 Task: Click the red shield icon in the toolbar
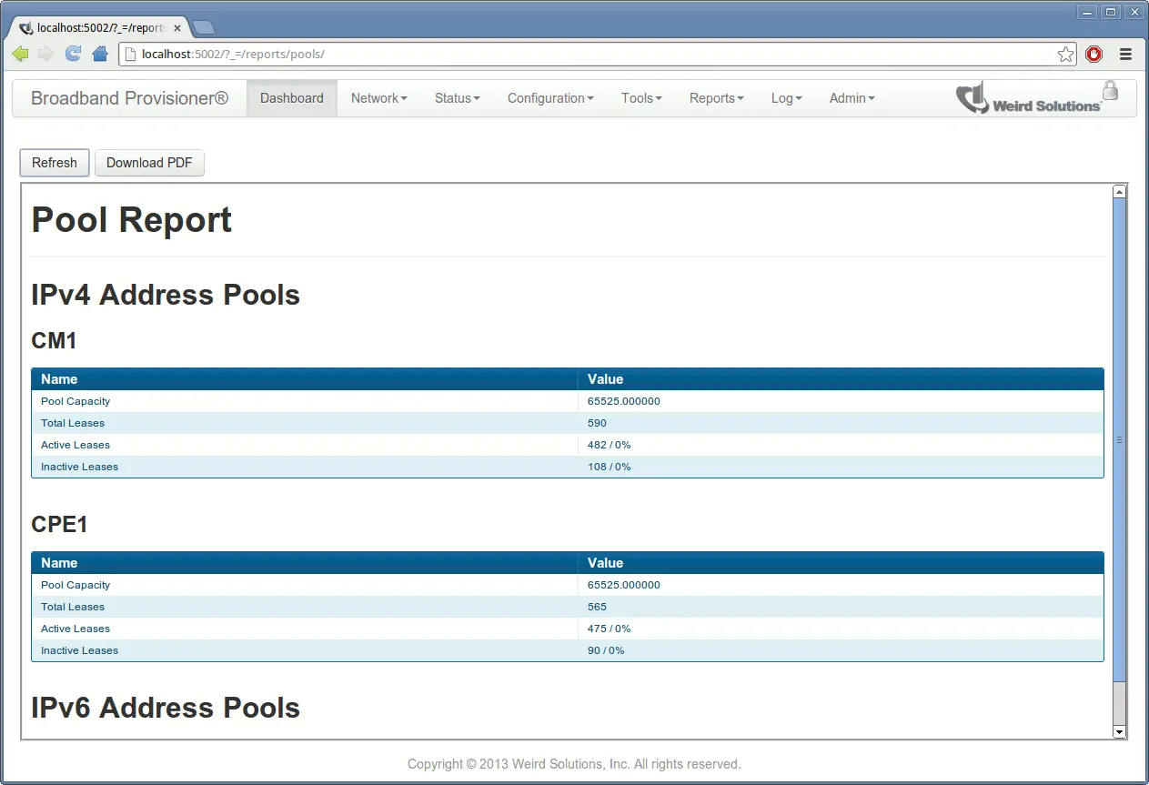[x=1094, y=54]
